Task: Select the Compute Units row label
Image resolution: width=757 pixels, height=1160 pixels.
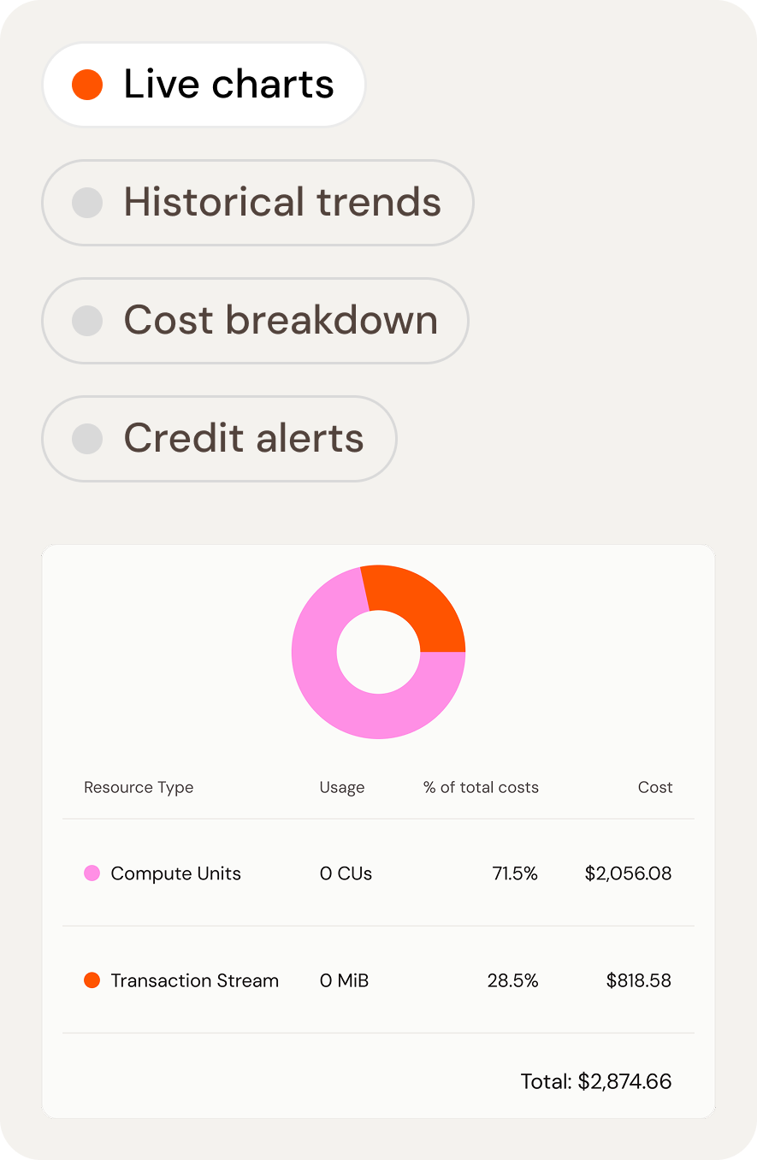Action: tap(175, 873)
